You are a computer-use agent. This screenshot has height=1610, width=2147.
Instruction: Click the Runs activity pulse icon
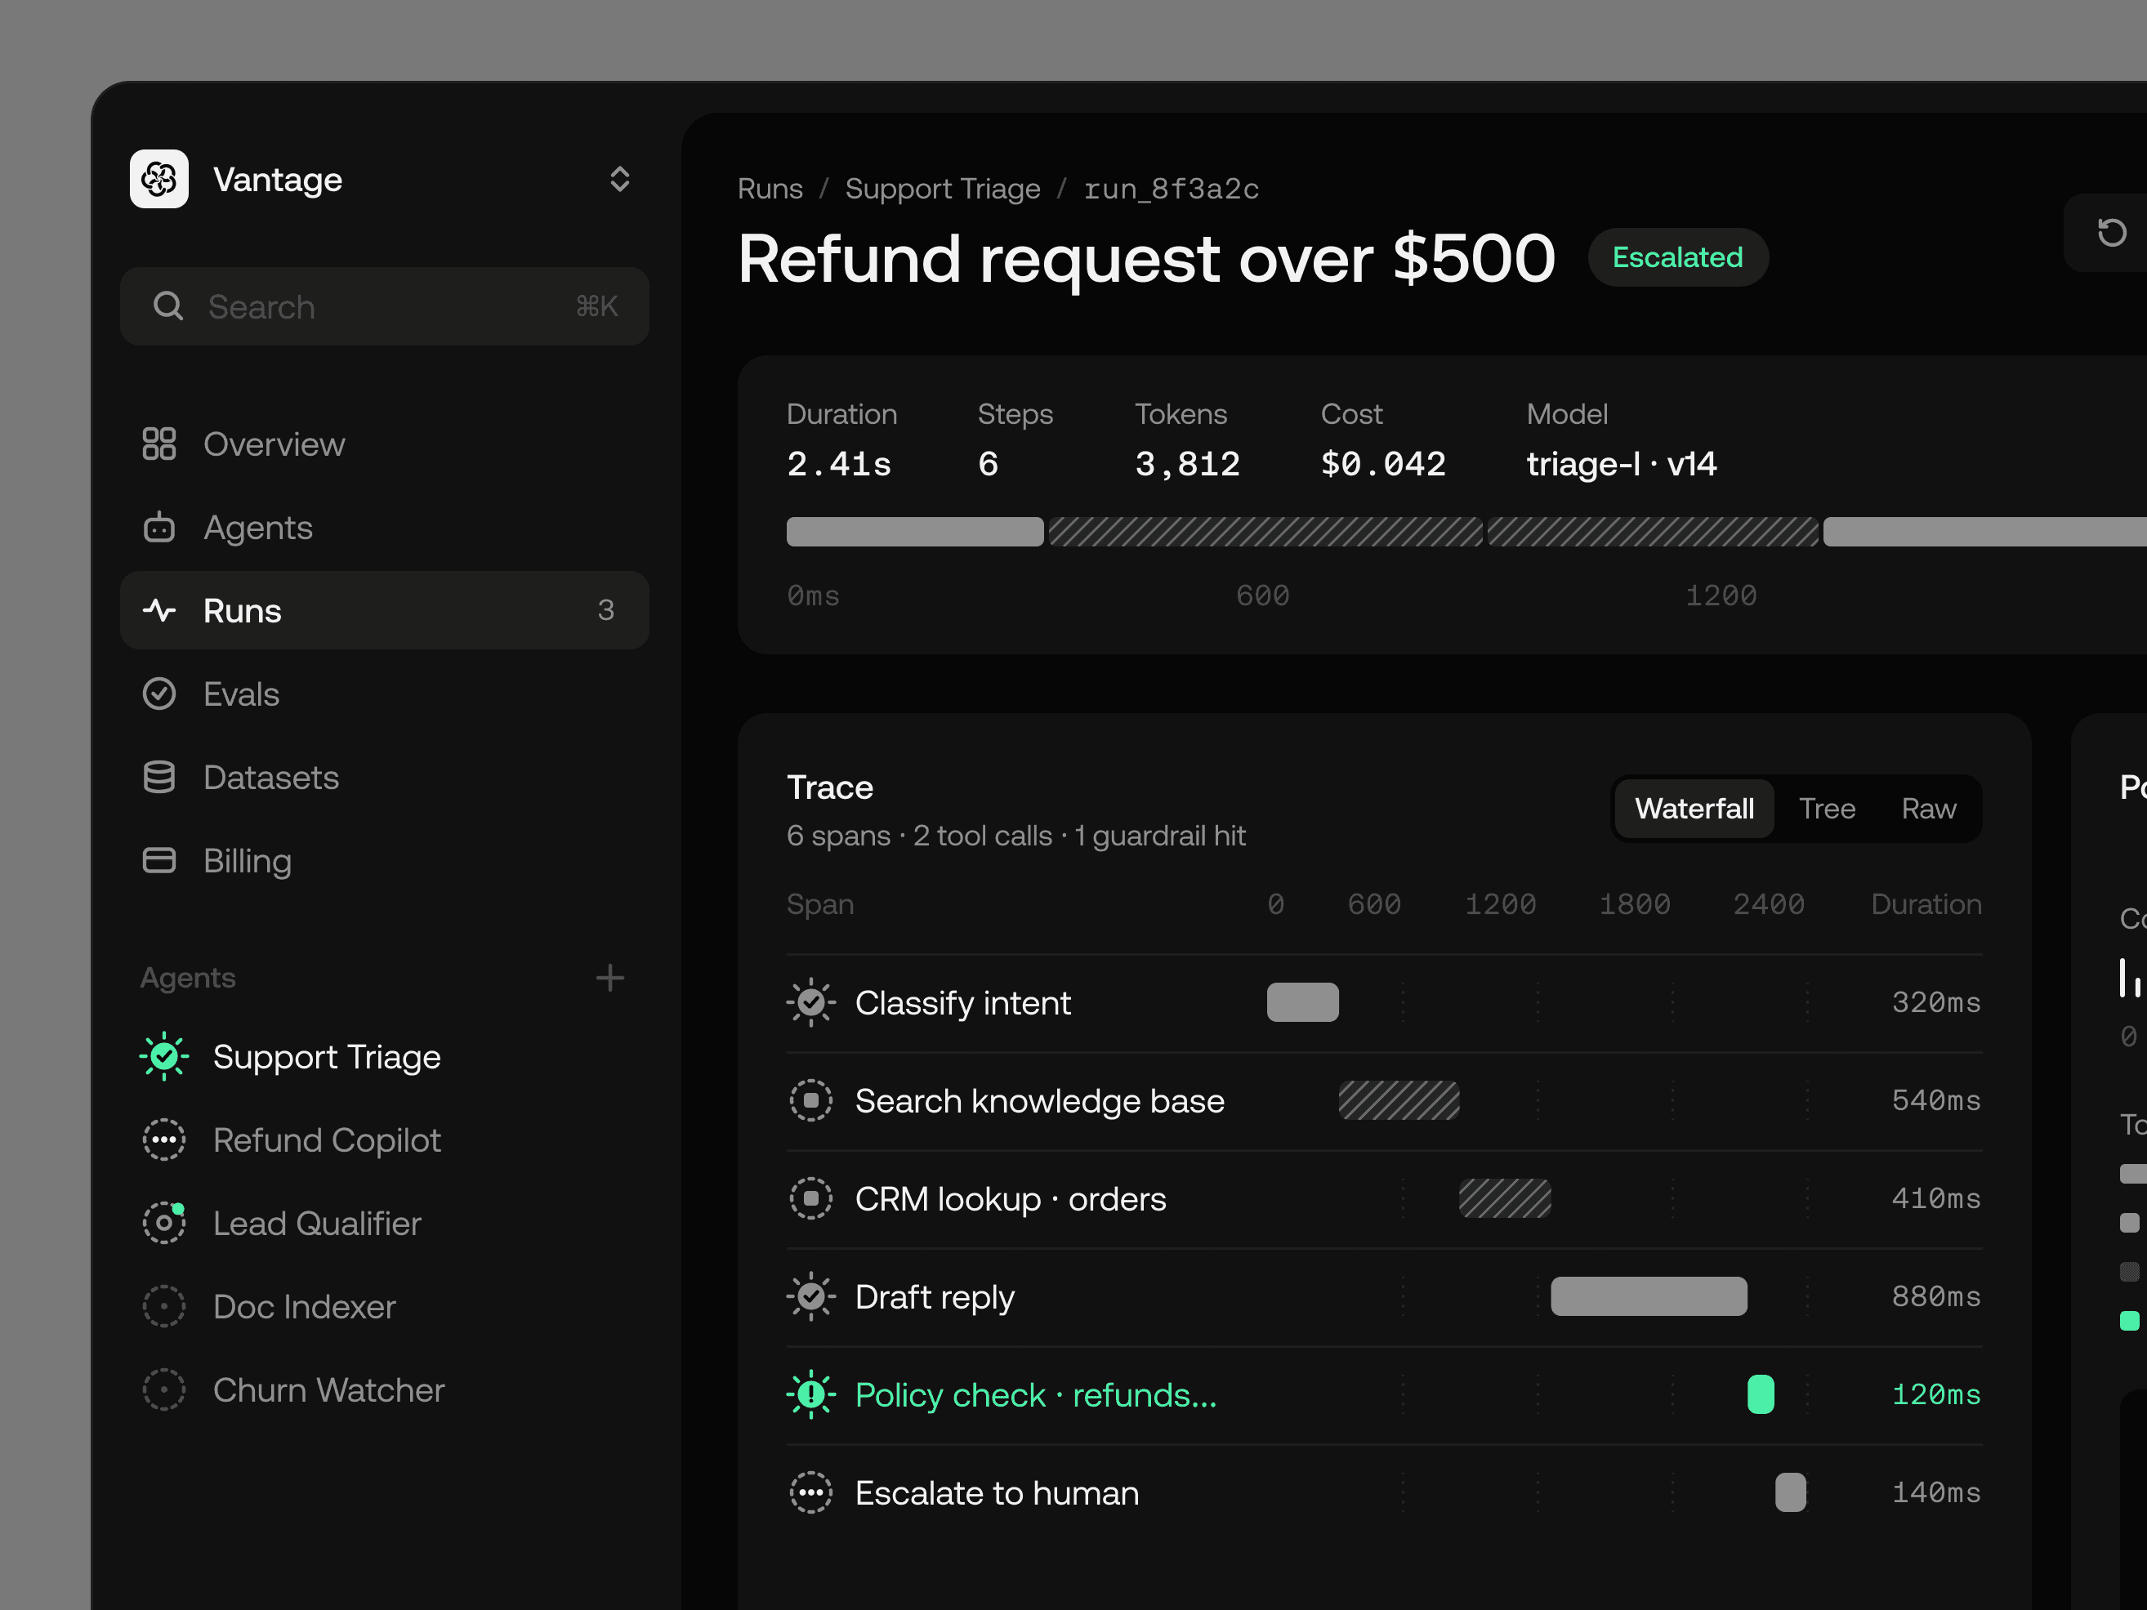click(x=159, y=610)
